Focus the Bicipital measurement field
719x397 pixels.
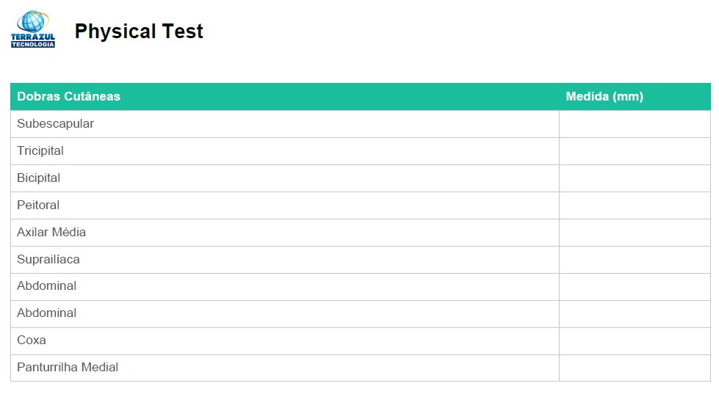pyautogui.click(x=635, y=178)
